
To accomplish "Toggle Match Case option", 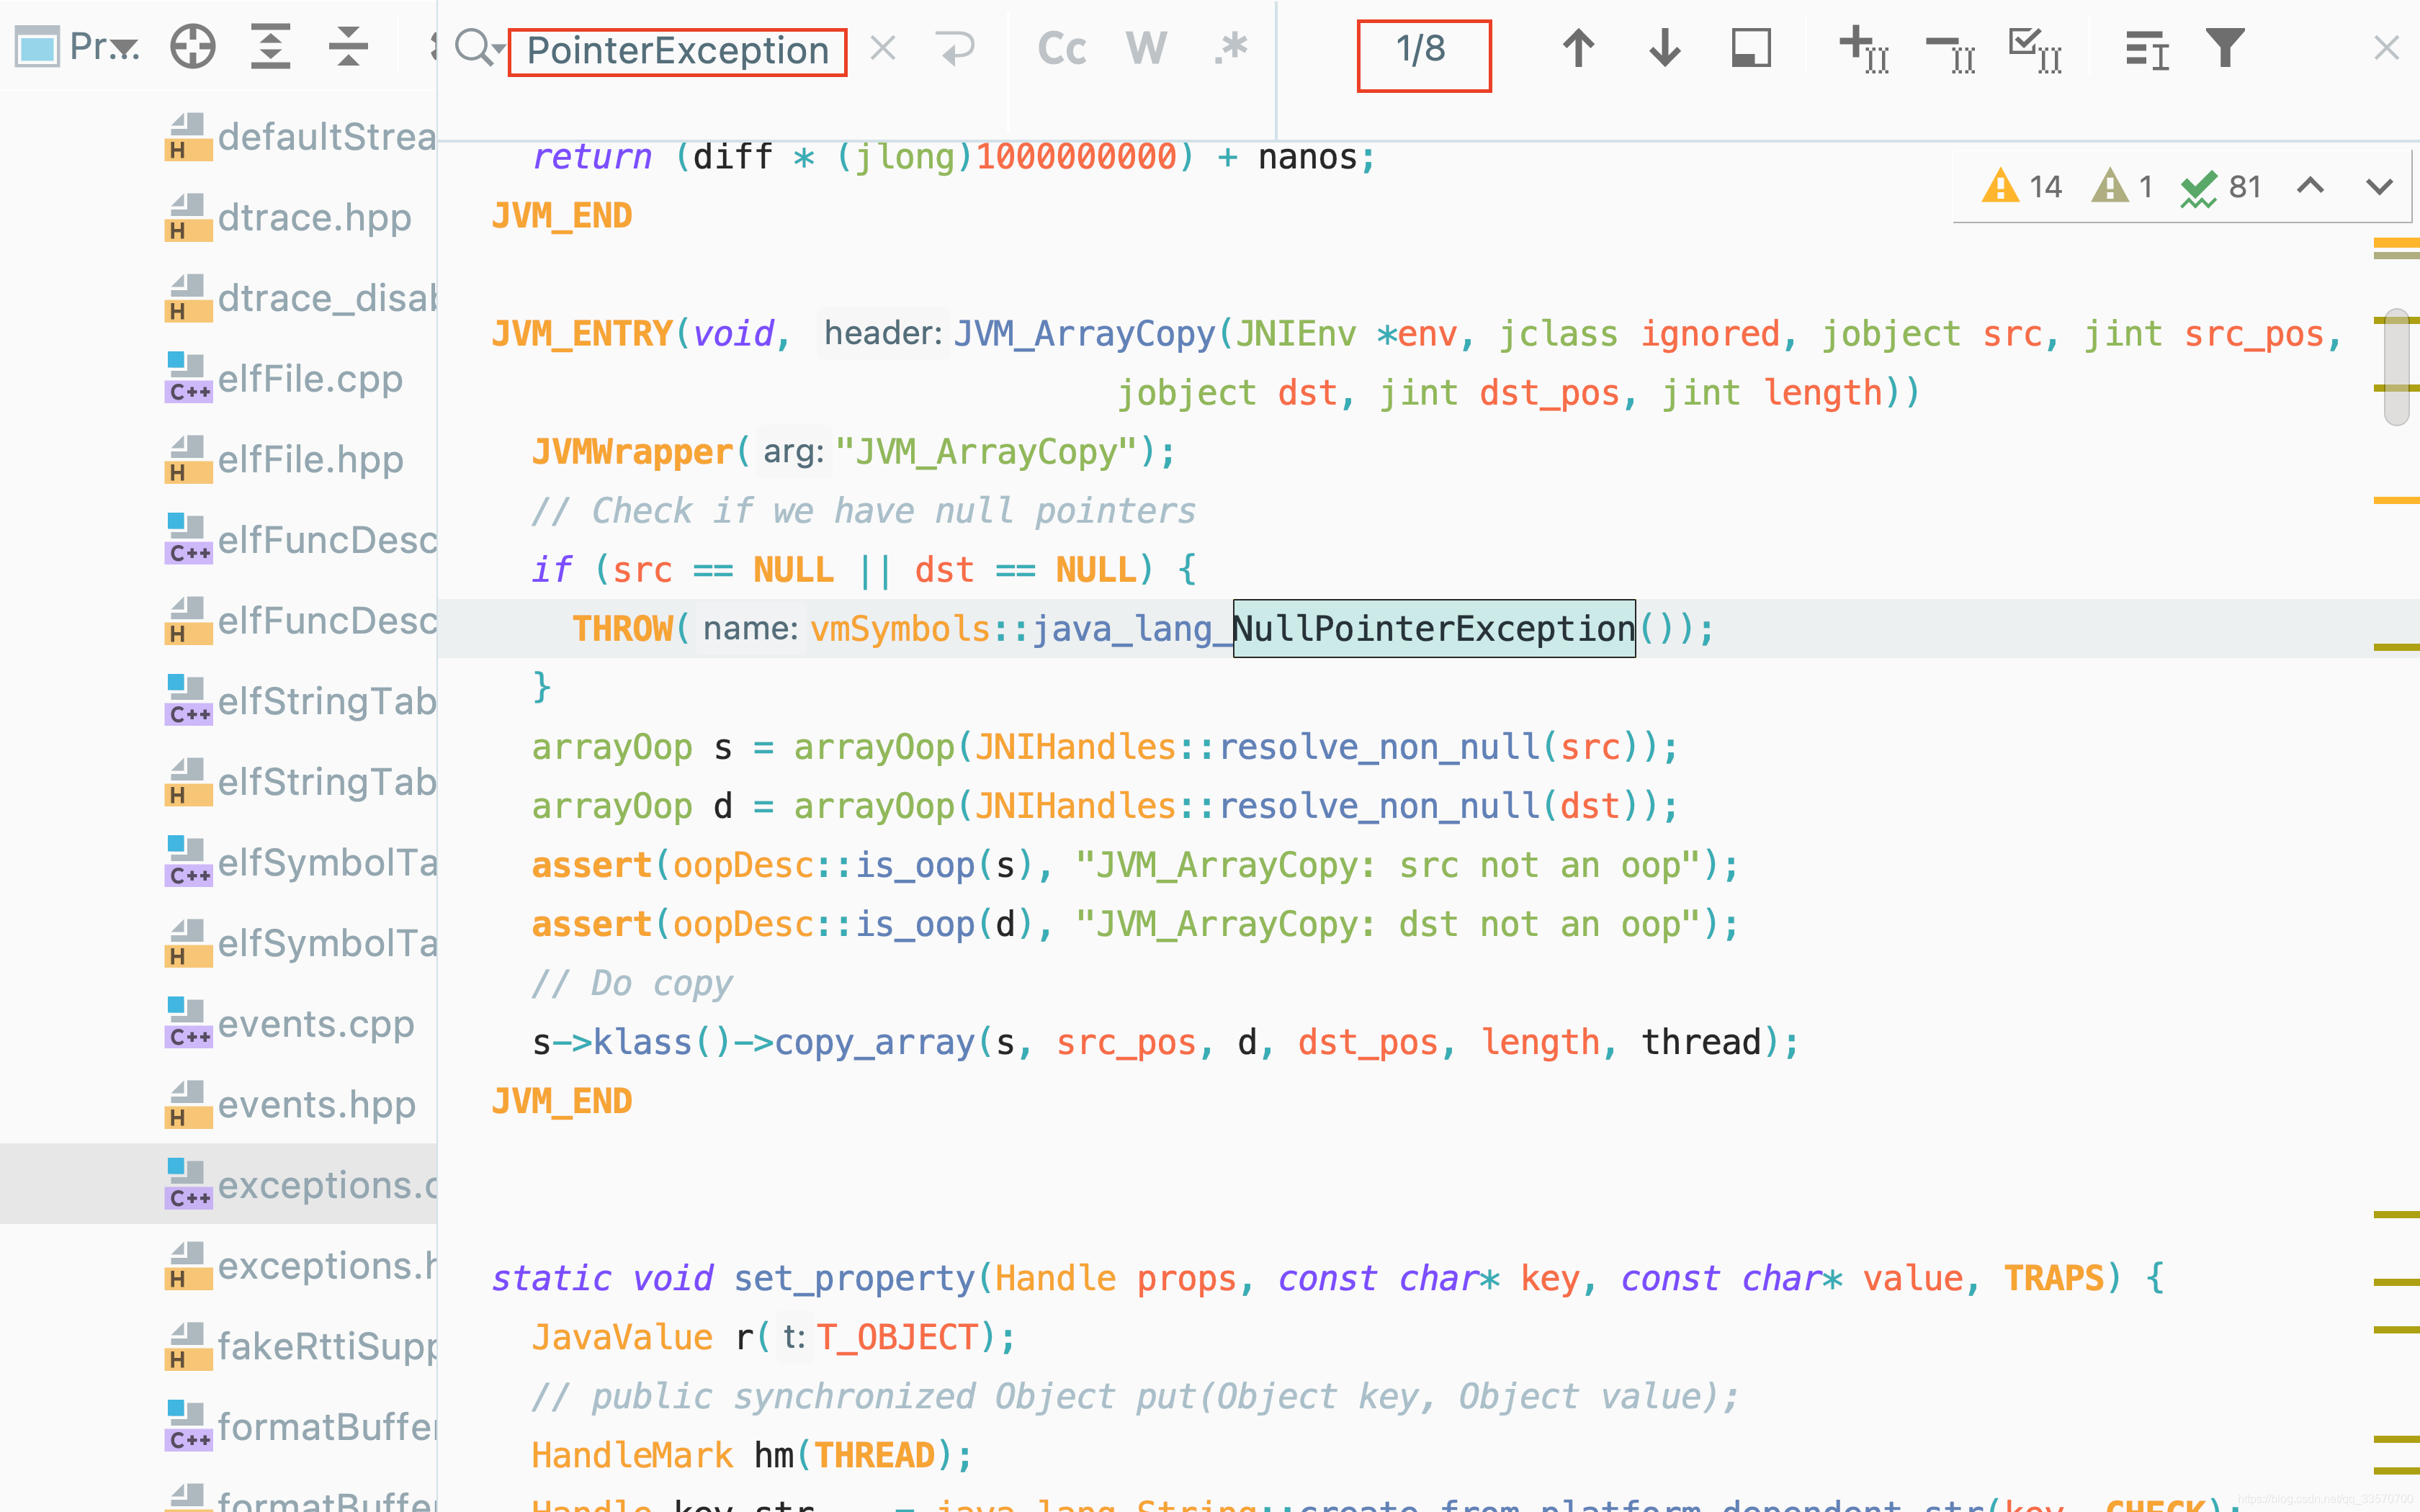I will (x=1061, y=48).
